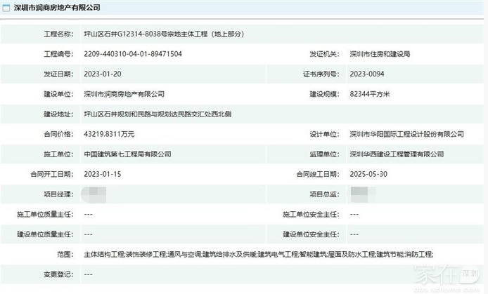Viewport: 488px width, 294px height.
Task: Click design unit 深圳市华阳国际工程设计股份有限公司
Action: (406, 134)
